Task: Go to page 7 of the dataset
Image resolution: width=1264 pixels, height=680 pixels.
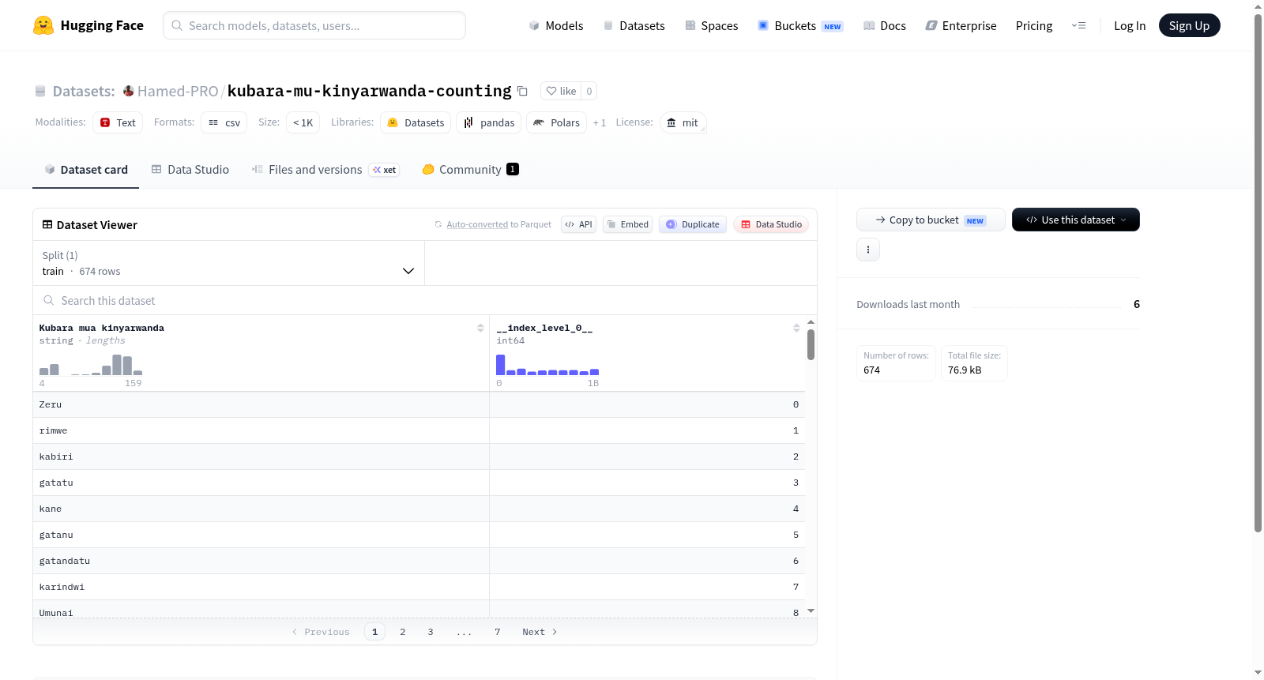Action: click(x=498, y=632)
